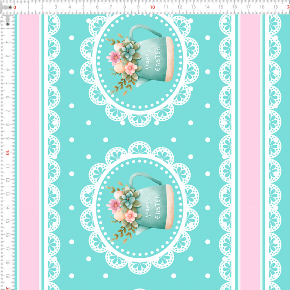Select the magenta pink flower in top bouquet
Screen dimensions: 290x290
pos(114,57)
